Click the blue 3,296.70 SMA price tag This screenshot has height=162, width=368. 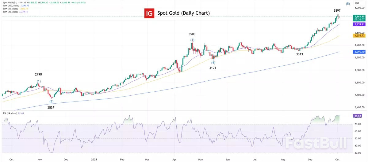(350, 52)
